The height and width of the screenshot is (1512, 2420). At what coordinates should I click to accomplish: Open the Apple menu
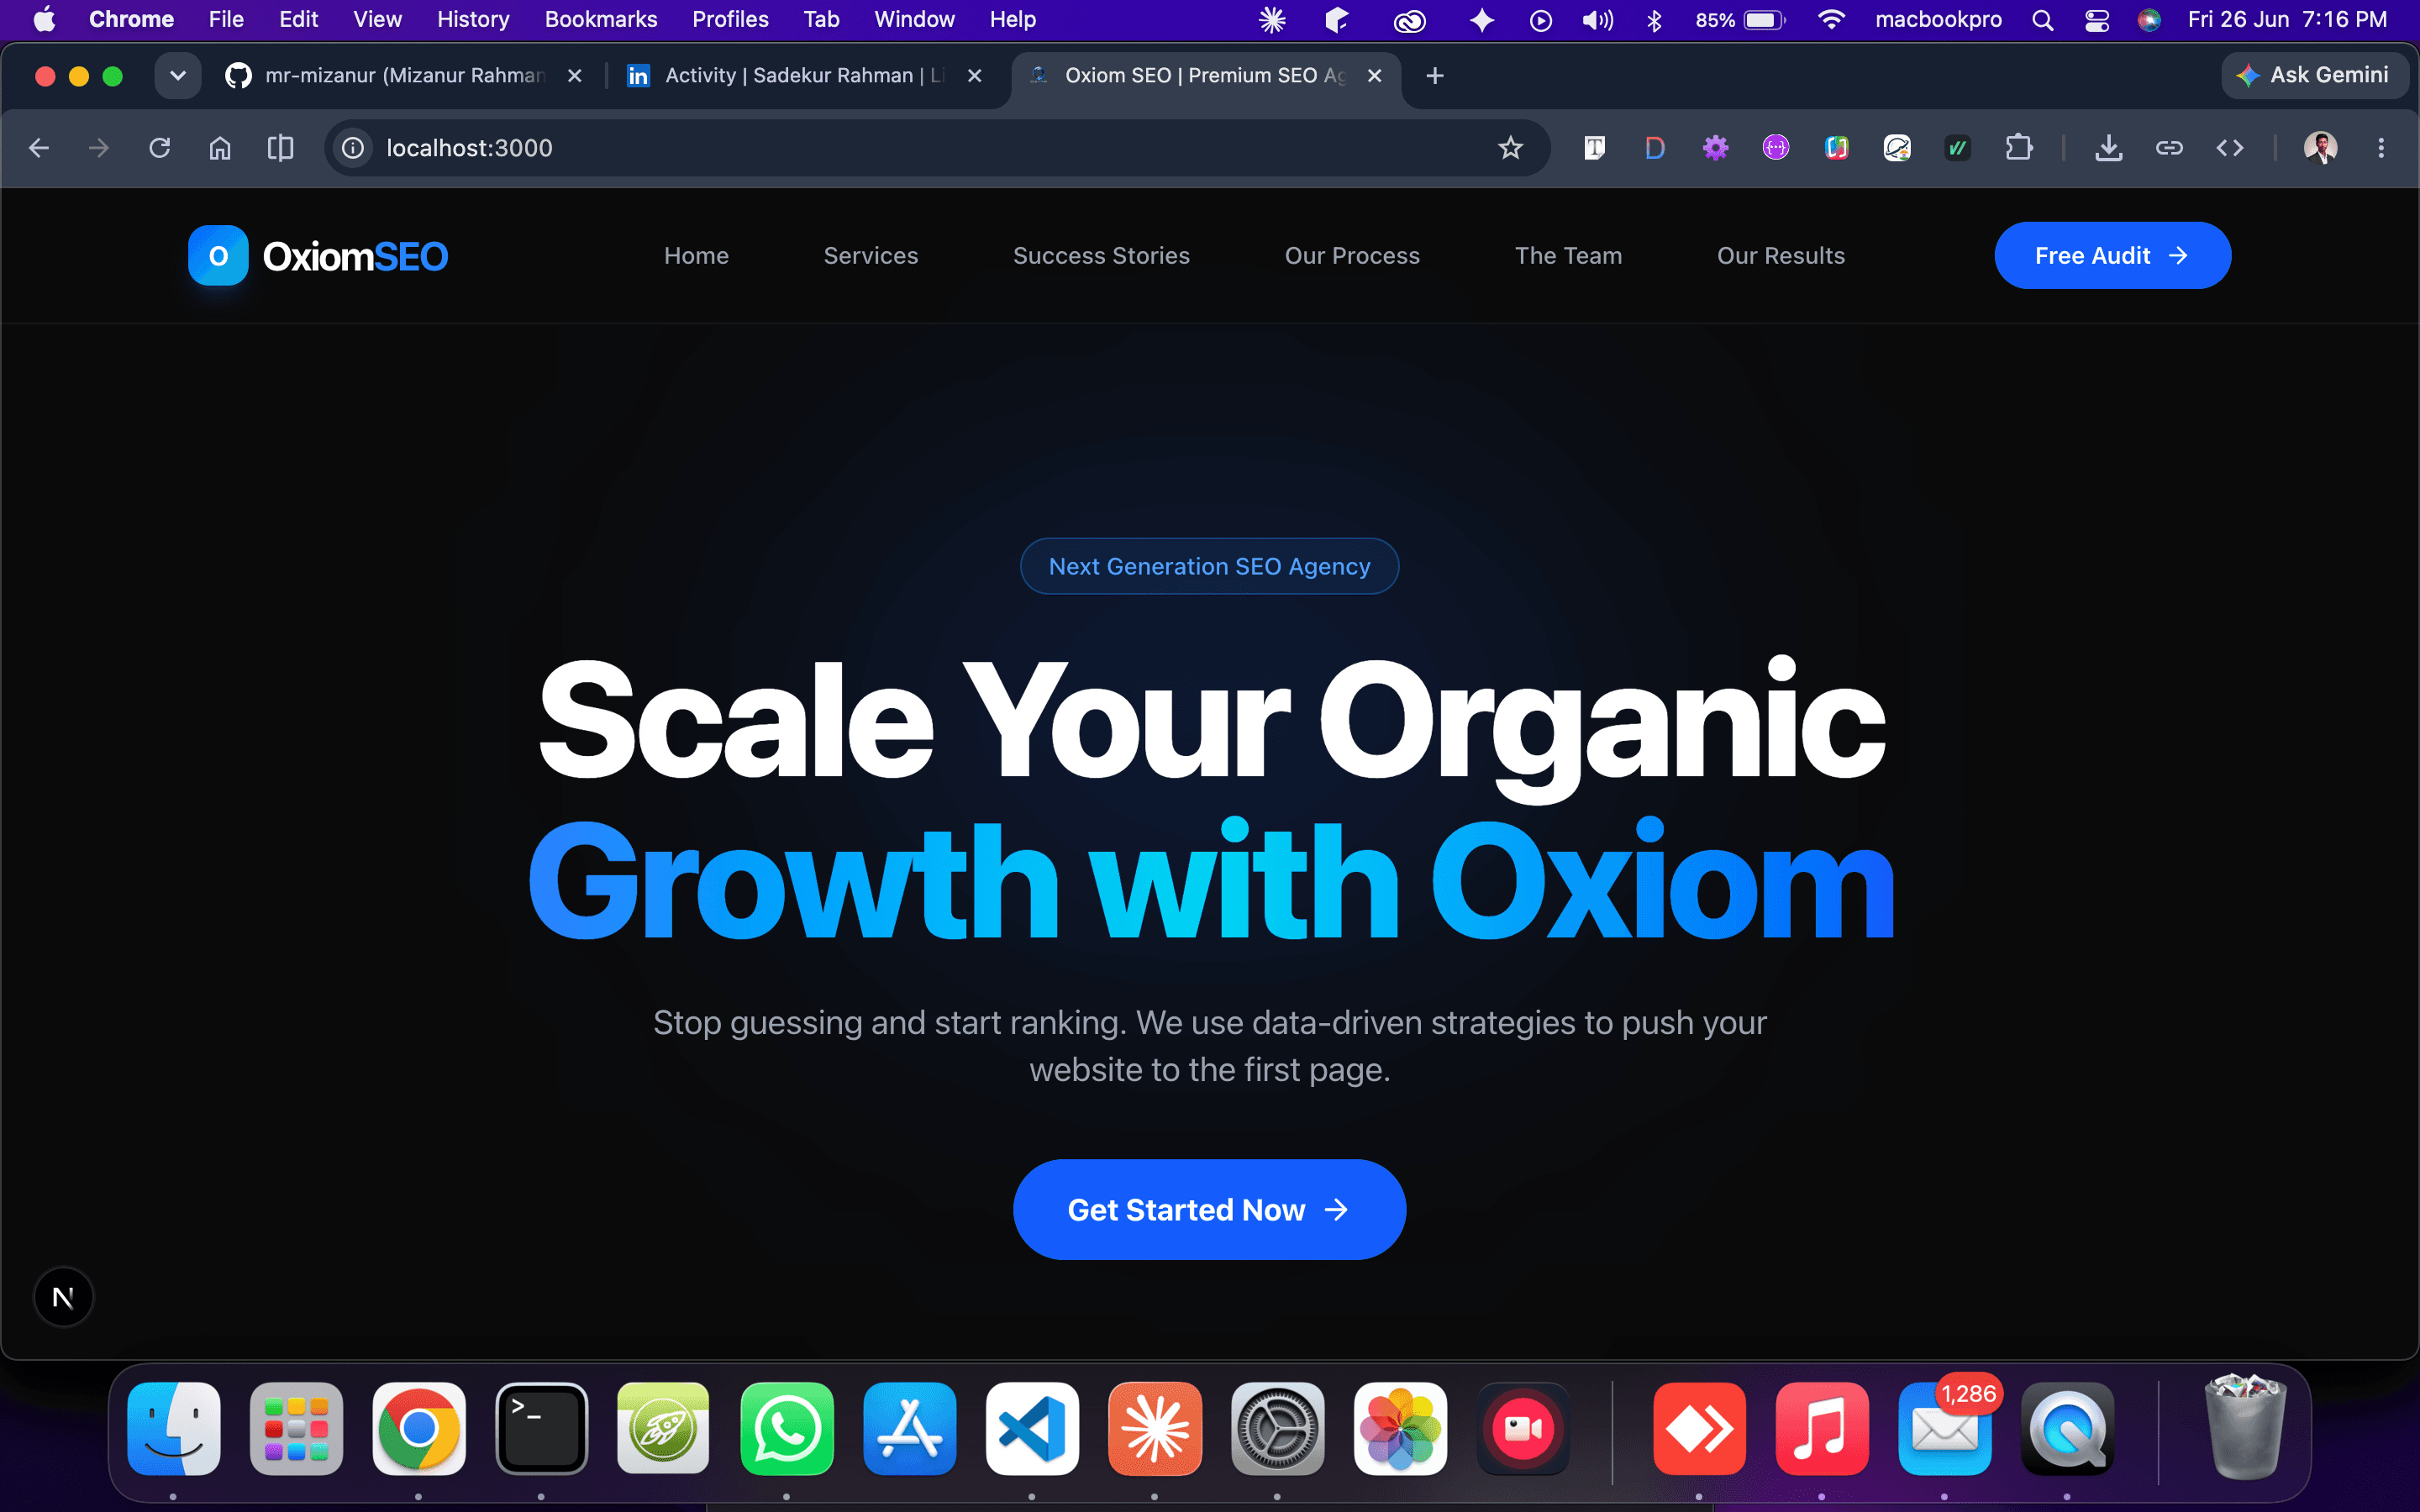(44, 20)
